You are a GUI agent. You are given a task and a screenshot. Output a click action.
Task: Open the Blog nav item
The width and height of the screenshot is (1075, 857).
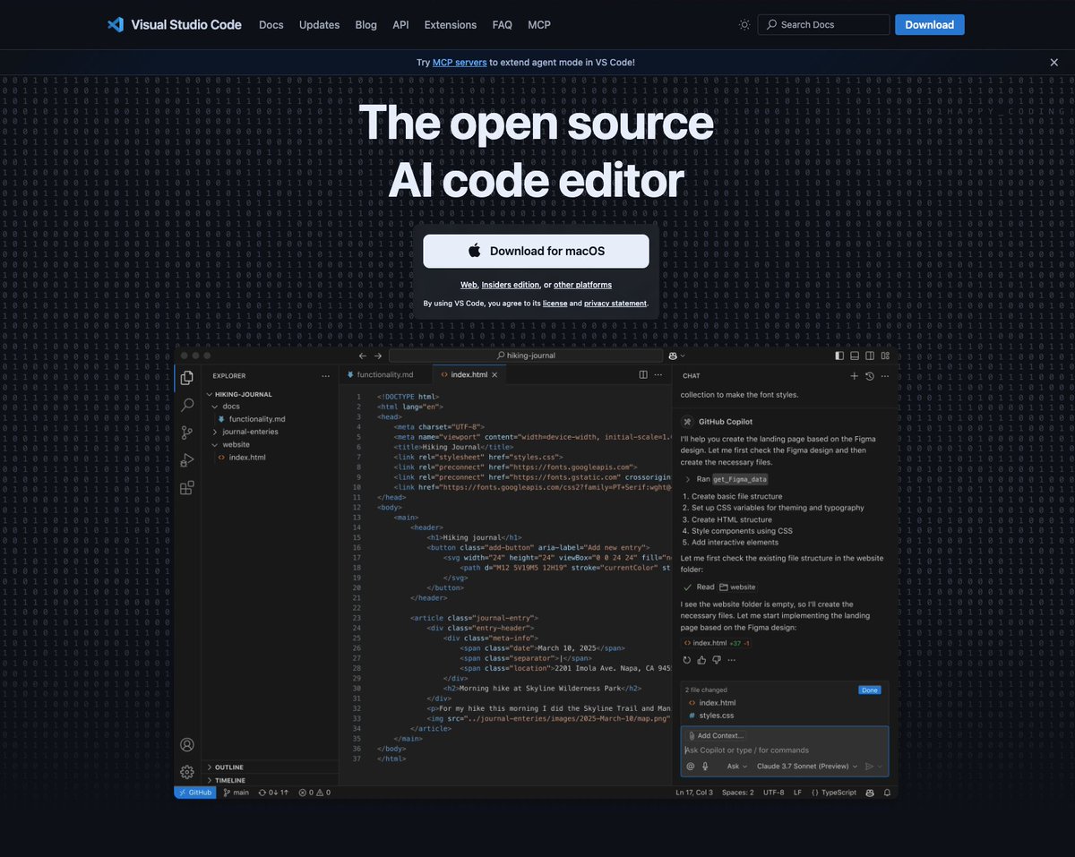[x=365, y=25]
